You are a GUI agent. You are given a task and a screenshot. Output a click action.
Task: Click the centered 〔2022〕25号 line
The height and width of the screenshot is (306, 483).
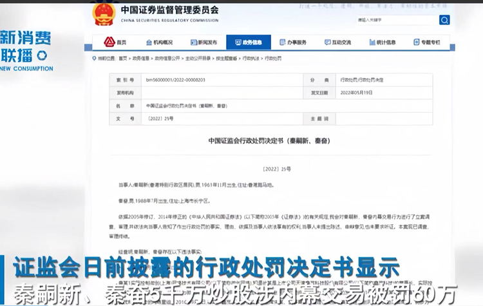[277, 169]
